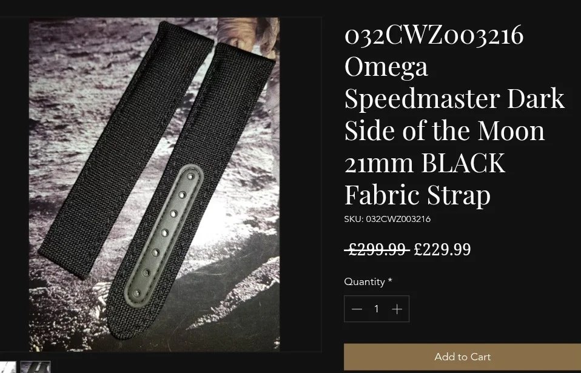This screenshot has height=373, width=581.
Task: Click the 032CWZ003216 line of the heading
Action: click(434, 35)
